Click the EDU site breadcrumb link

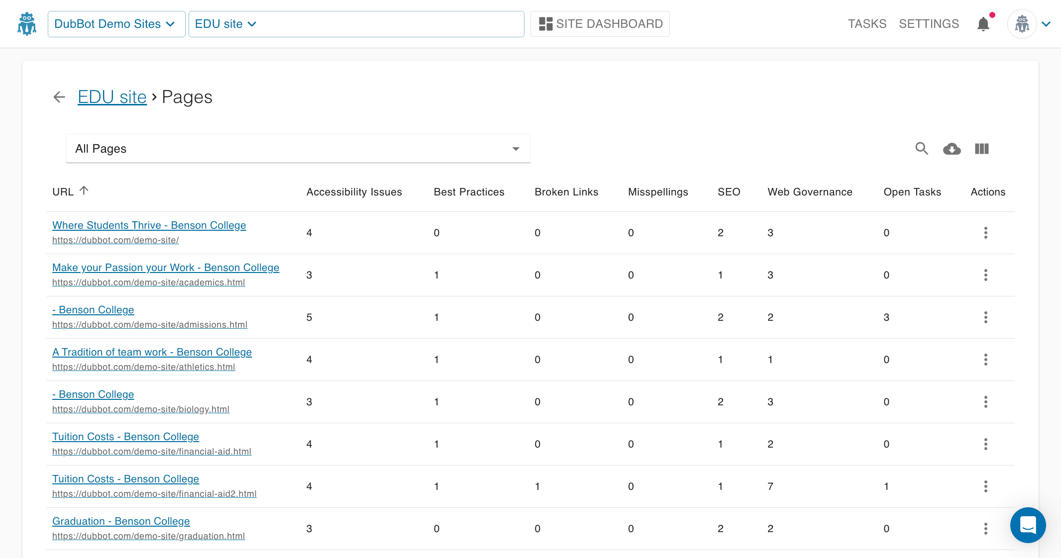click(112, 97)
